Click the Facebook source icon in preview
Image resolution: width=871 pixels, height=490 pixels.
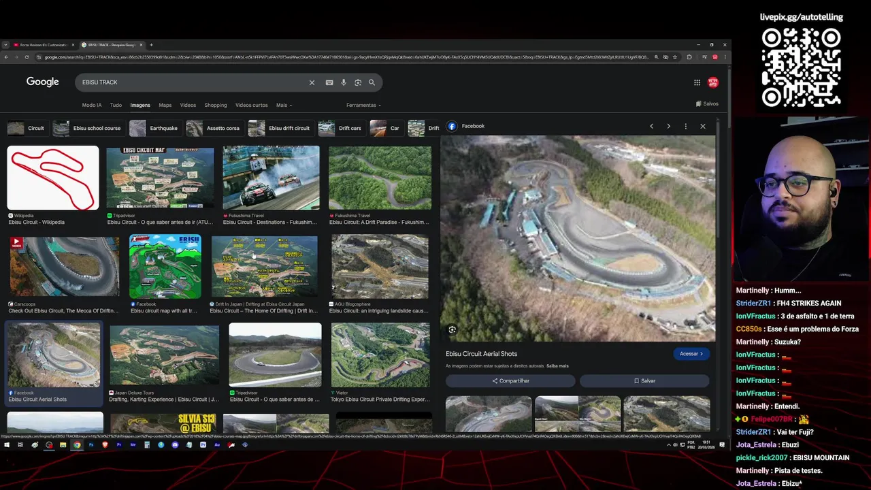point(452,126)
